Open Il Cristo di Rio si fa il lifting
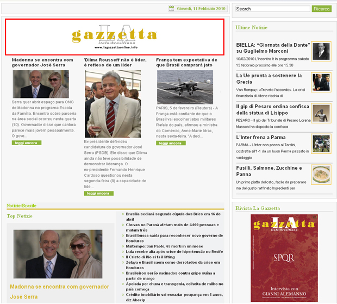The width and height of the screenshot is (337, 304). (x=150, y=257)
